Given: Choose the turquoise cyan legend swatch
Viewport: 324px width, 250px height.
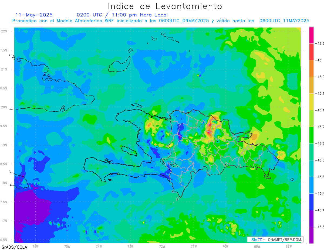Looking at the screenshot, I should coord(311,169).
